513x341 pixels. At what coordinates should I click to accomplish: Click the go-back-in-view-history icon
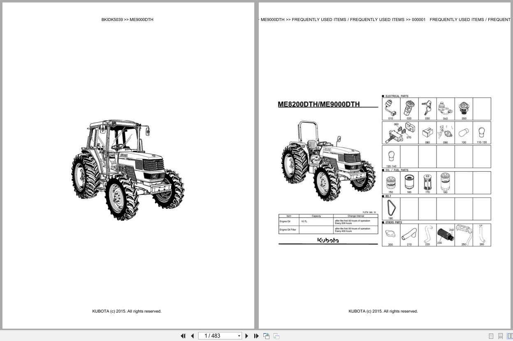click(266, 336)
